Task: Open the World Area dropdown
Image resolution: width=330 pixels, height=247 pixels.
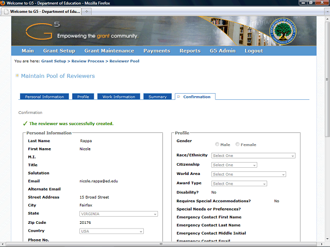Action: pos(249,174)
